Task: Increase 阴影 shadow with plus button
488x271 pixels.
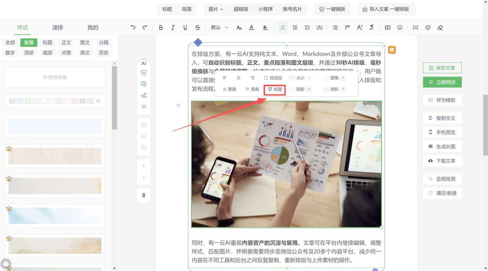Action: [x=309, y=89]
